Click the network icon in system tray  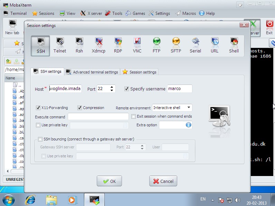click(x=229, y=200)
